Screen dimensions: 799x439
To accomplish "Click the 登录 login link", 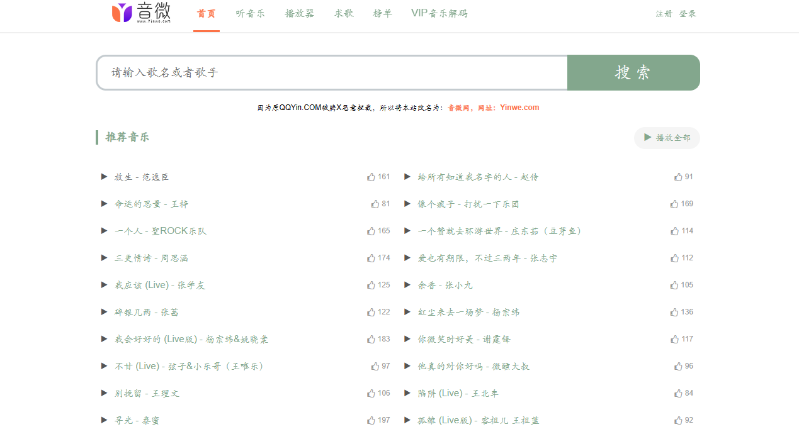I will pyautogui.click(x=688, y=14).
